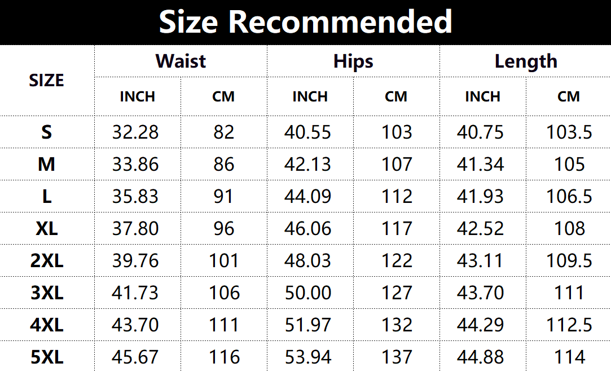Click length inch value 44.88
This screenshot has height=372, width=611.
tap(481, 357)
